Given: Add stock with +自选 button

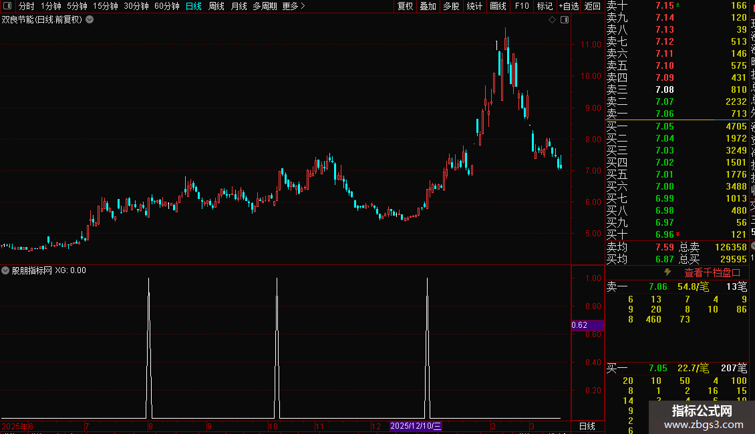Looking at the screenshot, I should pos(569,6).
